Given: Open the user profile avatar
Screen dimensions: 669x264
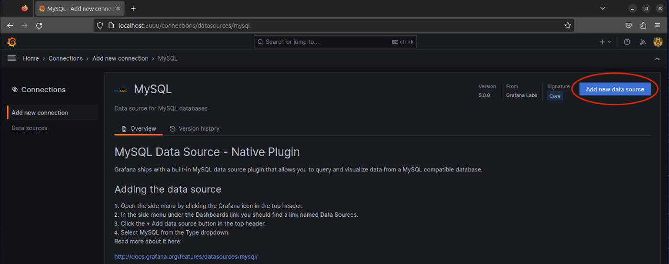Looking at the screenshot, I should pos(658,42).
